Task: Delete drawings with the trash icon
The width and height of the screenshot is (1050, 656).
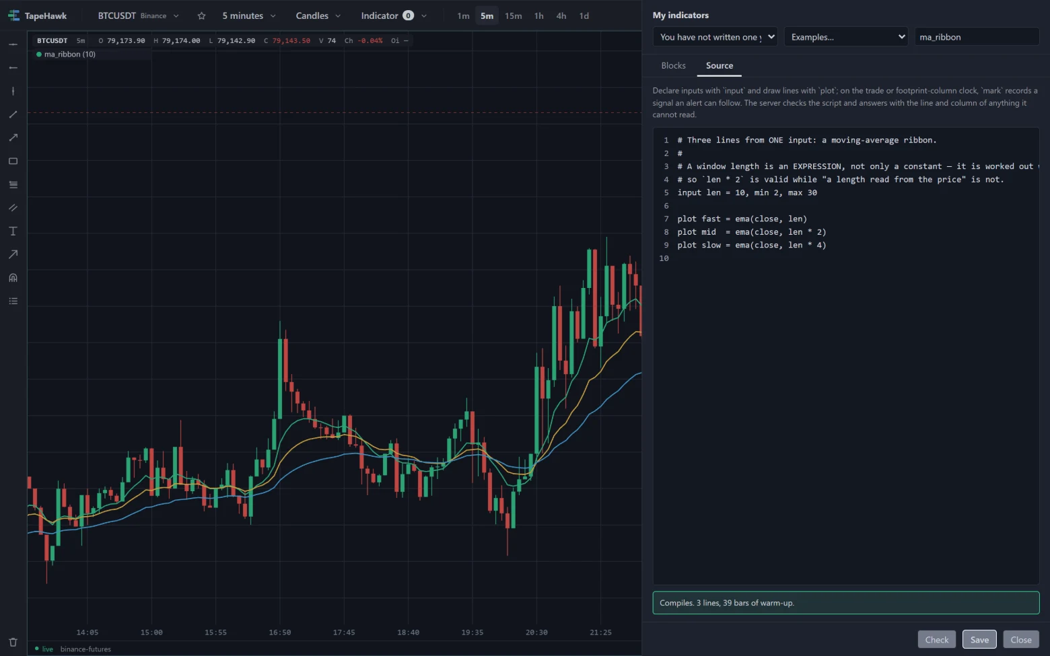Action: [x=13, y=643]
